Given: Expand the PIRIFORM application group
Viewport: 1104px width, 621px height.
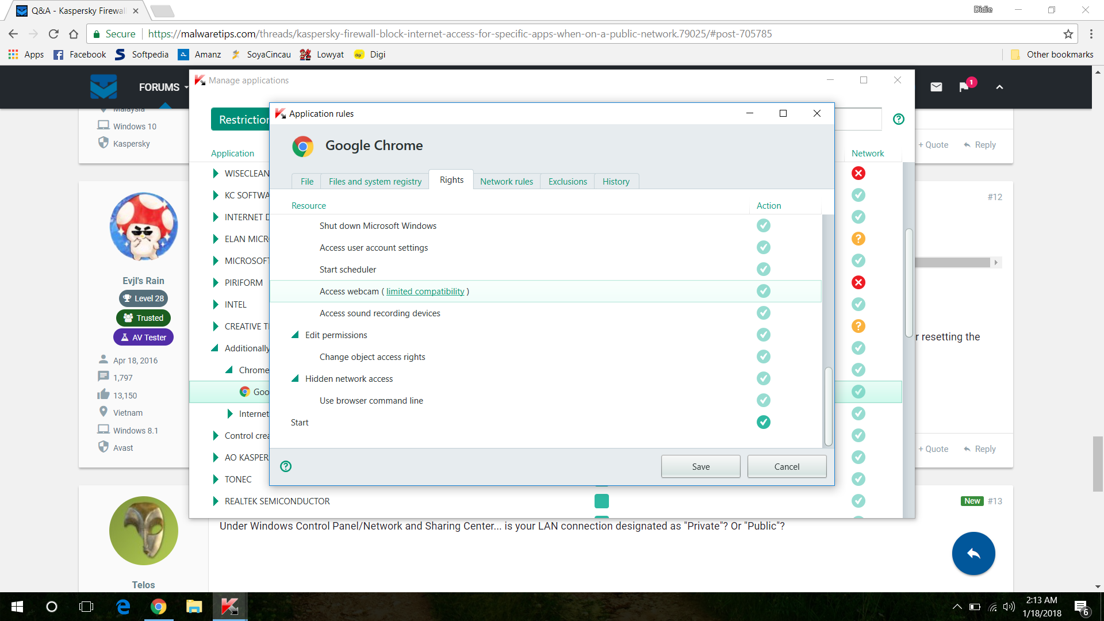Looking at the screenshot, I should tap(216, 282).
